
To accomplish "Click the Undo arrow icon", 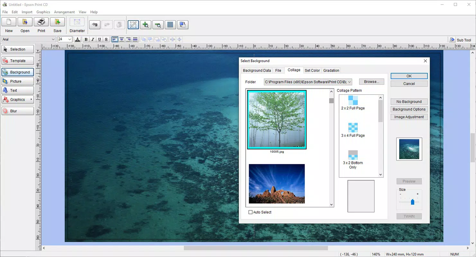I will coord(94,25).
